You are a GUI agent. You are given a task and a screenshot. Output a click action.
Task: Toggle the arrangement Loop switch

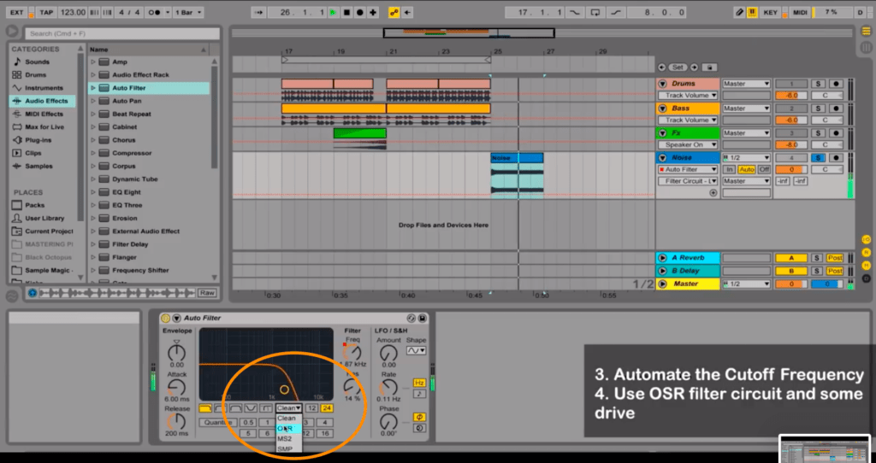click(x=595, y=12)
